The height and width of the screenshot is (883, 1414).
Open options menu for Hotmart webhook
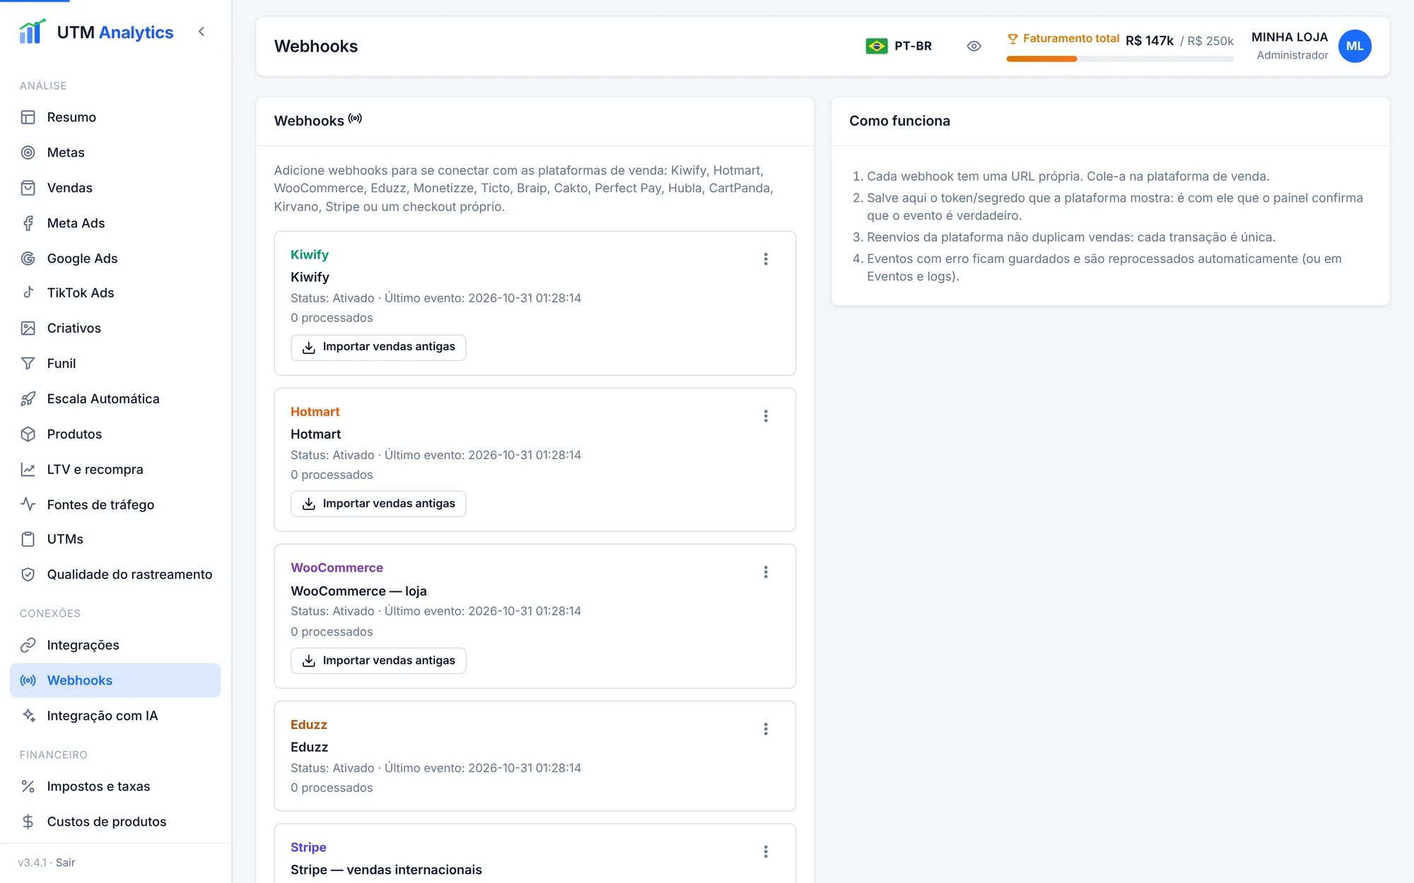766,416
